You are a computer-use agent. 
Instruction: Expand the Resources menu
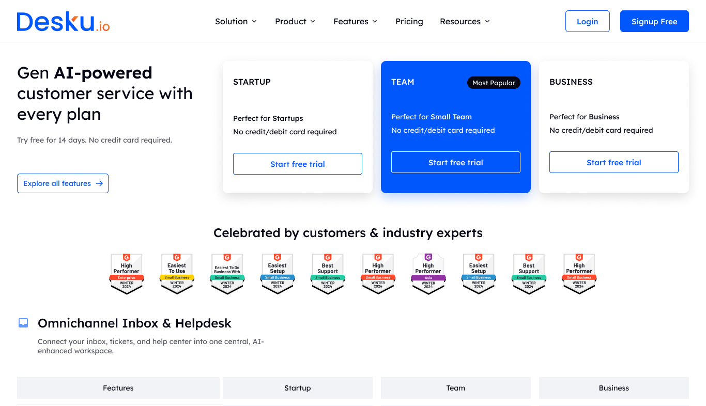coord(465,21)
